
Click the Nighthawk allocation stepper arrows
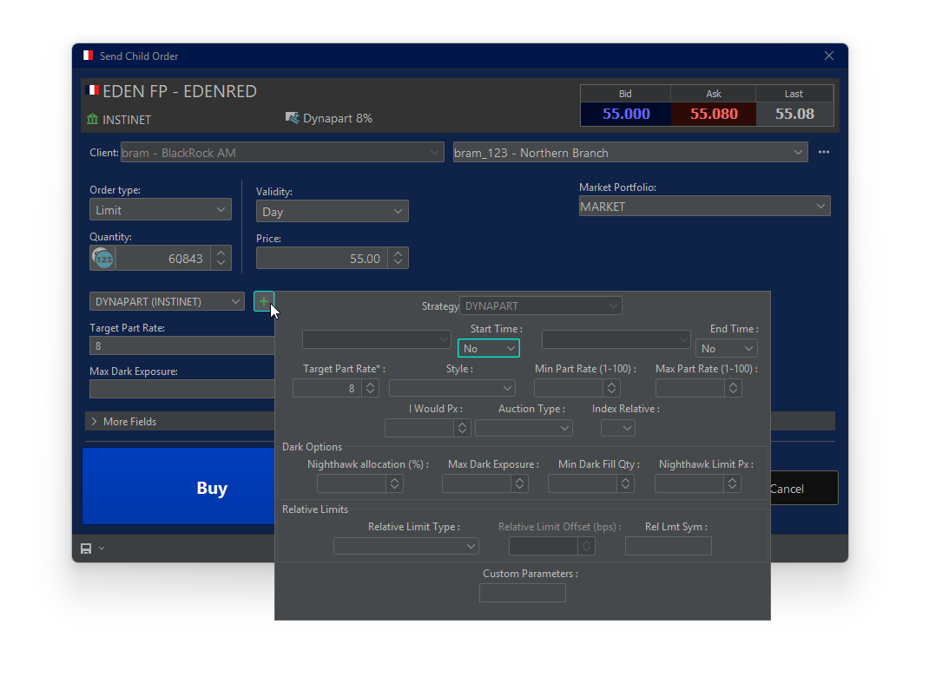[x=394, y=483]
